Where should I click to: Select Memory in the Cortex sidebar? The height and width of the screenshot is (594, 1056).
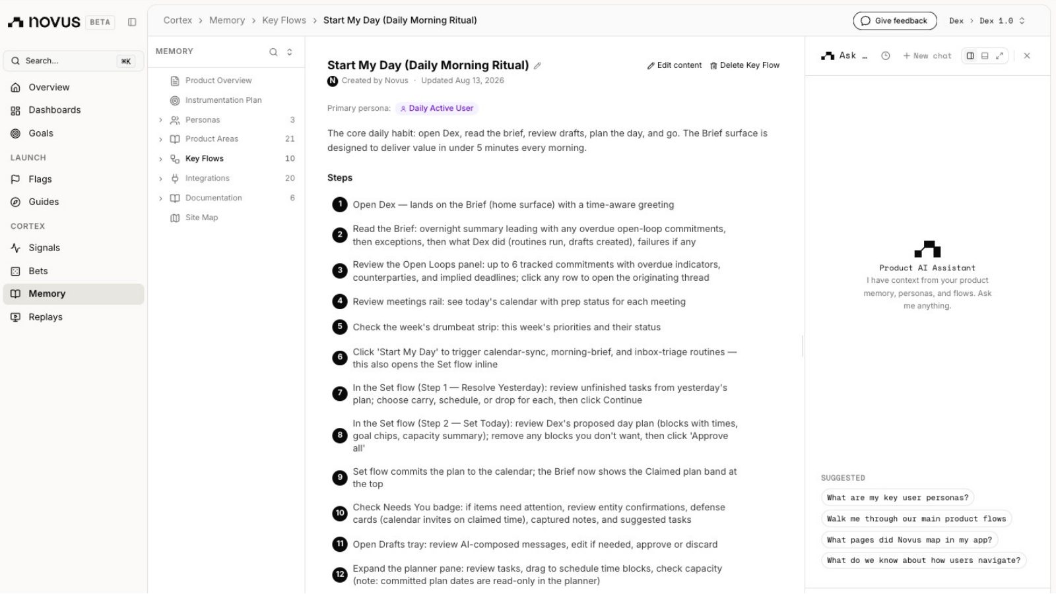pos(73,294)
